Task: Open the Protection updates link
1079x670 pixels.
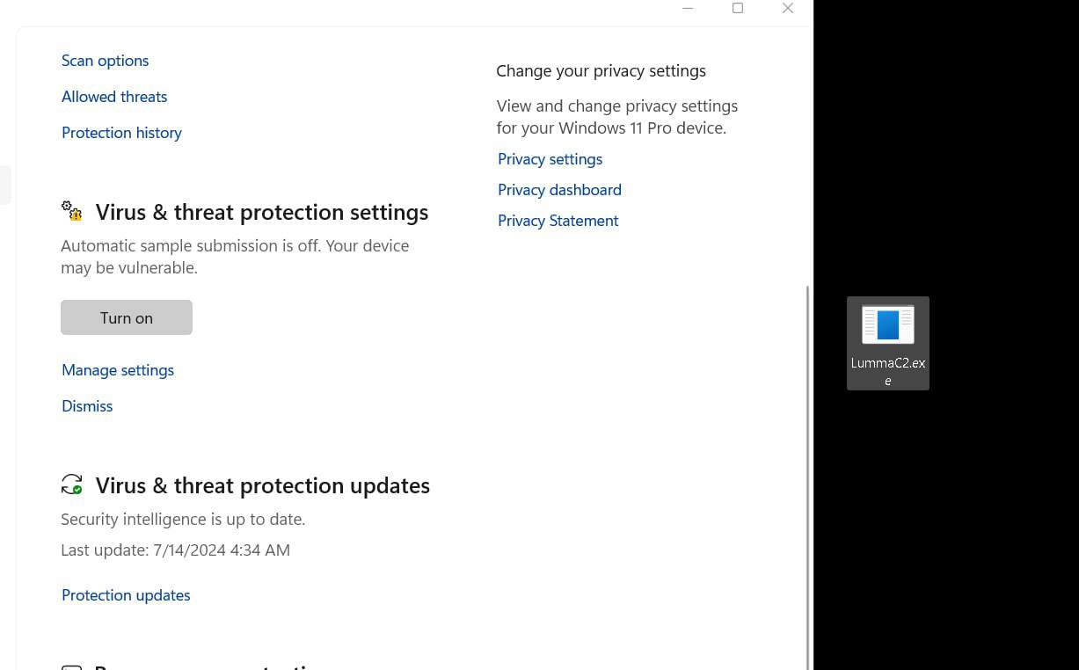Action: [x=126, y=595]
